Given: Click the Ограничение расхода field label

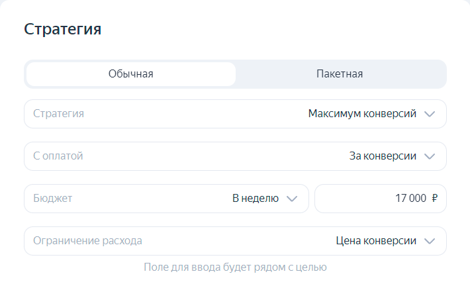Looking at the screenshot, I should point(87,241).
